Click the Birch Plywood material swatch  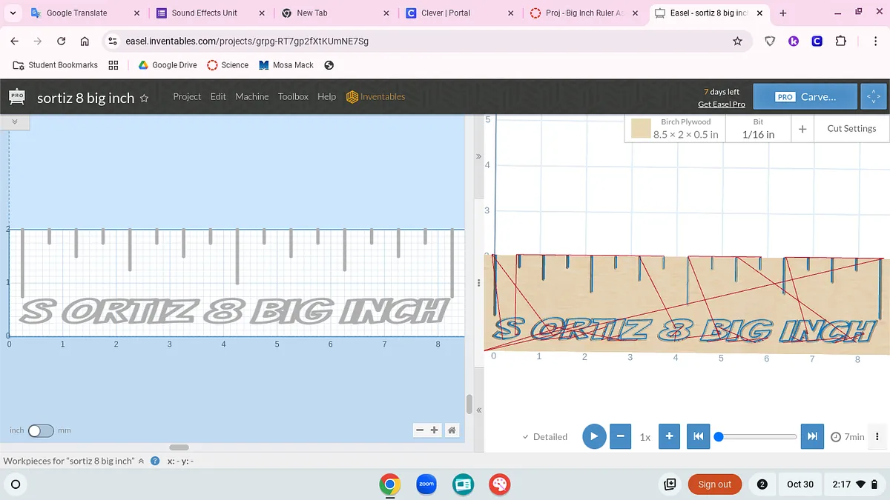click(641, 129)
